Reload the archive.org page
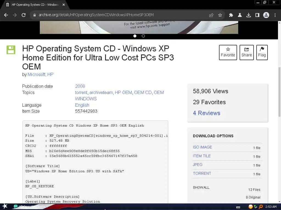The height and width of the screenshot is (210, 281). [24, 15]
